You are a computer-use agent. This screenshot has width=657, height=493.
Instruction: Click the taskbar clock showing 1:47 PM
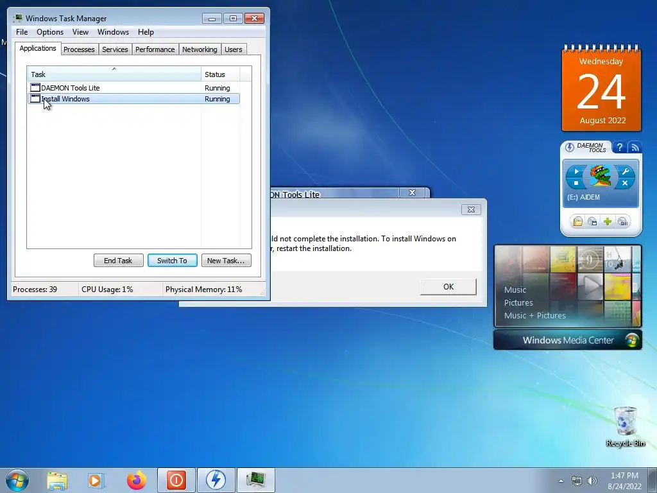(x=624, y=481)
